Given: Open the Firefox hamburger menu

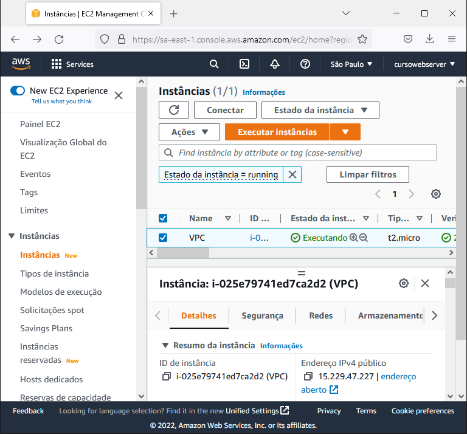Looking at the screenshot, I should pos(452,39).
